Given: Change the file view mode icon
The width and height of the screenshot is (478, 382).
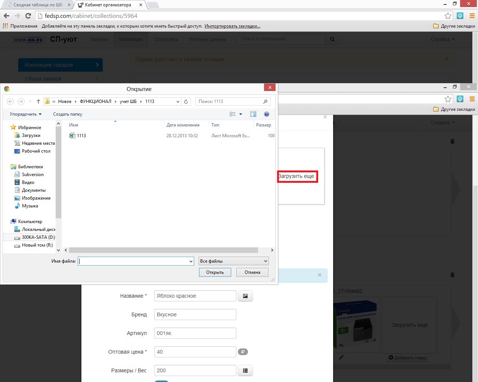Looking at the screenshot, I should [233, 114].
